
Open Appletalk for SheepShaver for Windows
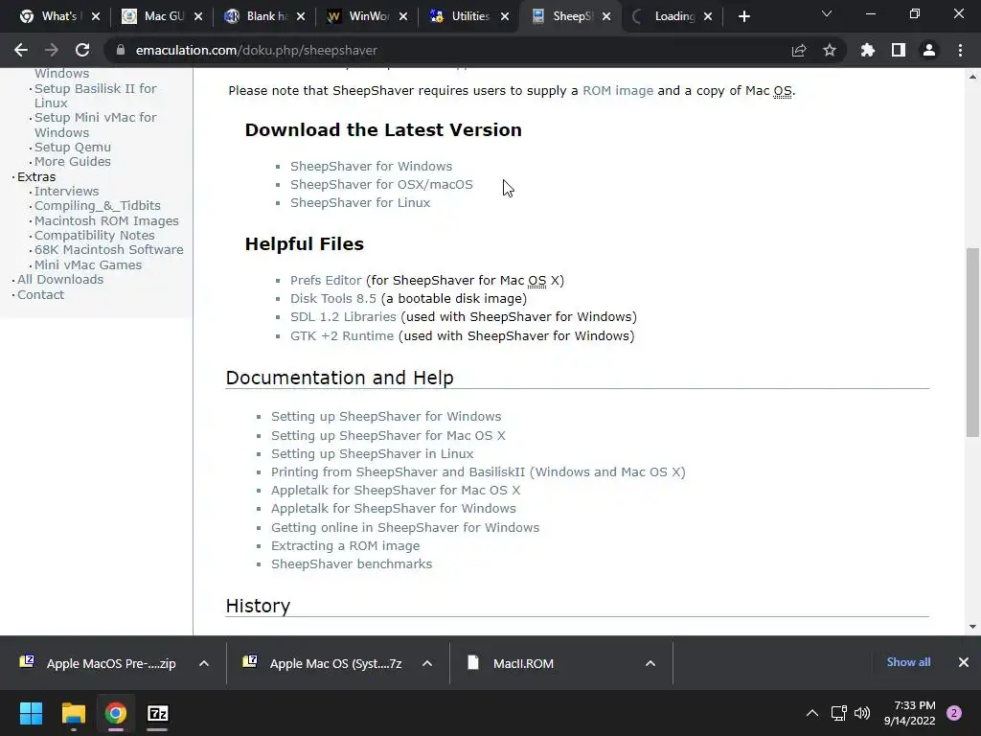tap(394, 508)
